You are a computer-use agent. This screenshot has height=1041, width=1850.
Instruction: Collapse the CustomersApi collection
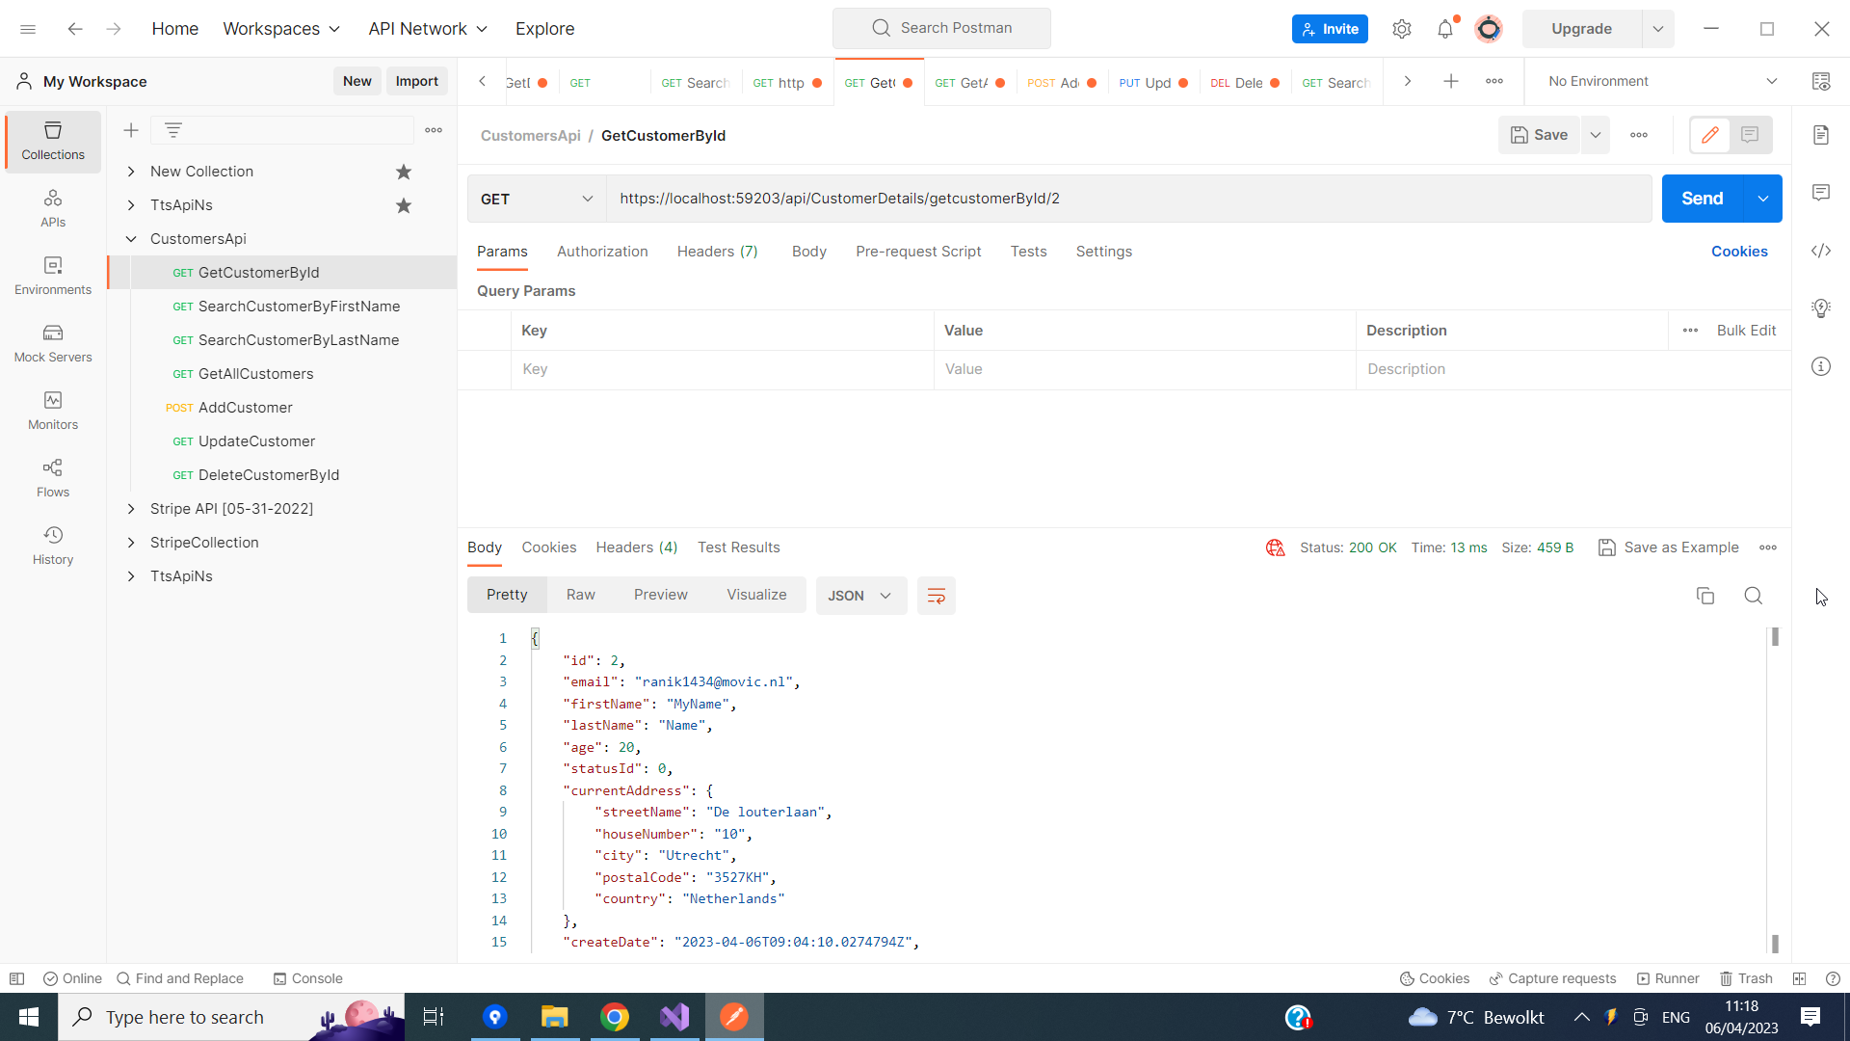point(131,239)
